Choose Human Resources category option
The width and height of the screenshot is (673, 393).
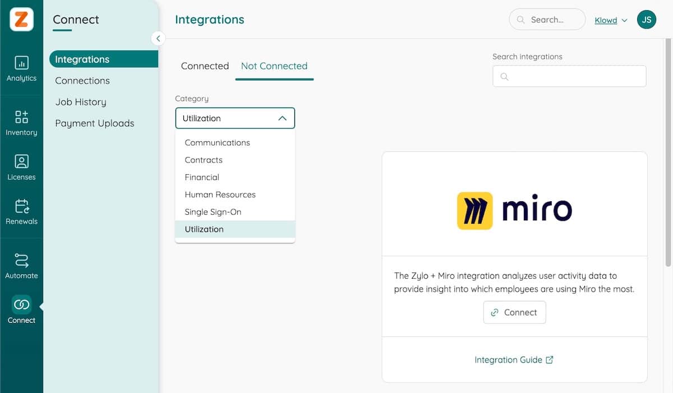pyautogui.click(x=220, y=195)
